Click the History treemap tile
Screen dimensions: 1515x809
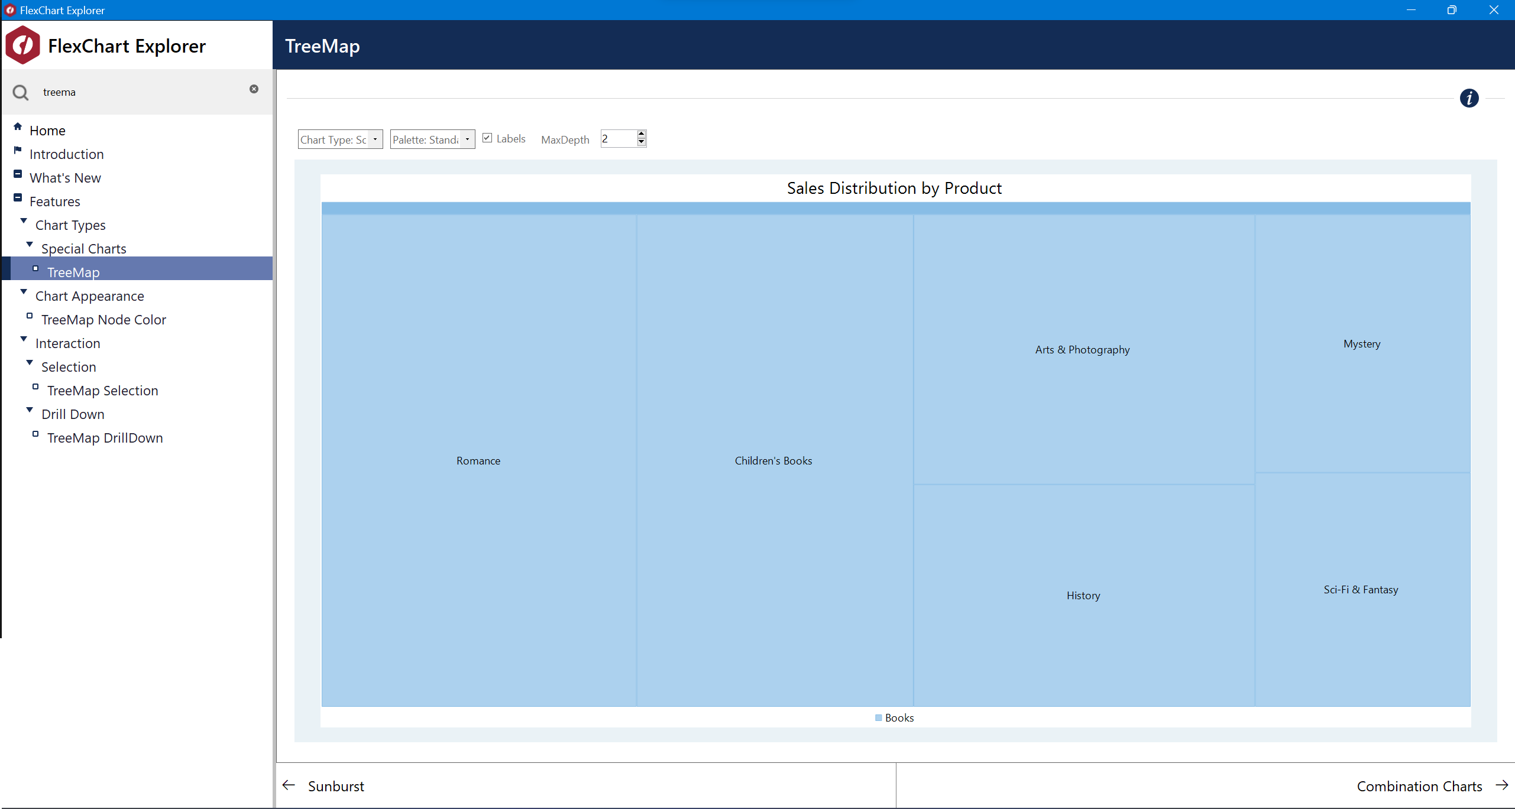[1083, 596]
